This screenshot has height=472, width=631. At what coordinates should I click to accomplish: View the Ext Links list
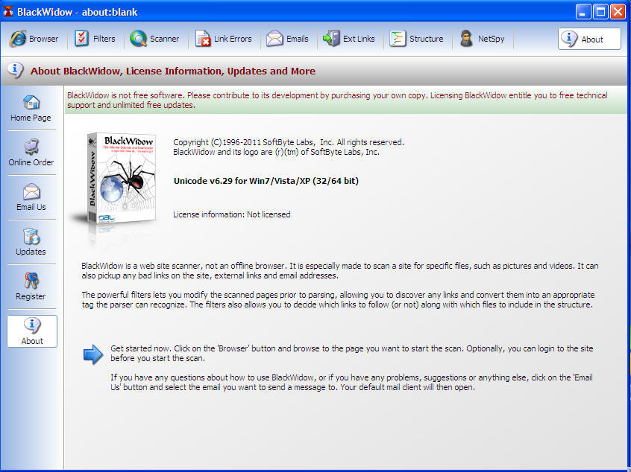pyautogui.click(x=349, y=39)
